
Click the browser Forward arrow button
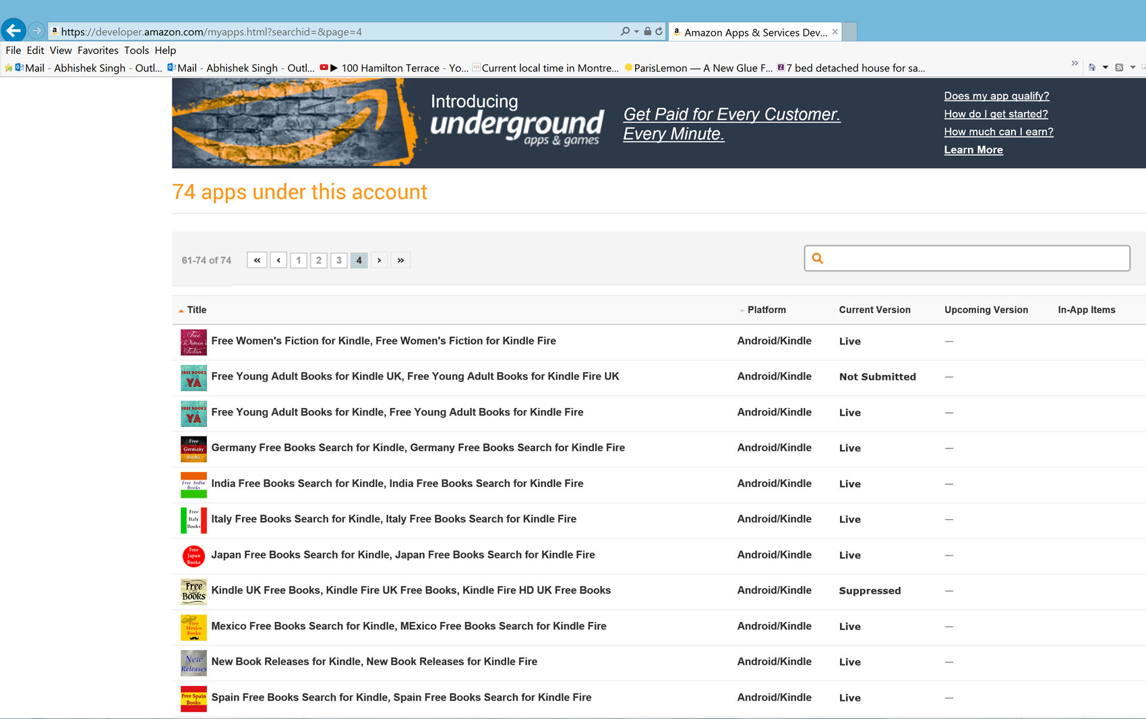click(36, 31)
